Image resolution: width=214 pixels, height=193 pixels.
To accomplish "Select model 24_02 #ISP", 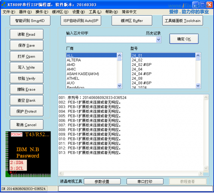I will 163,65.
